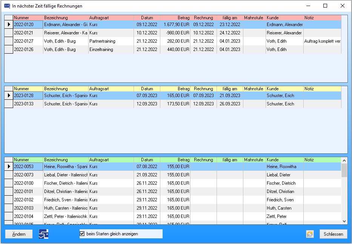
Task: Click the refresh icon beside Schliessen
Action: click(310, 234)
